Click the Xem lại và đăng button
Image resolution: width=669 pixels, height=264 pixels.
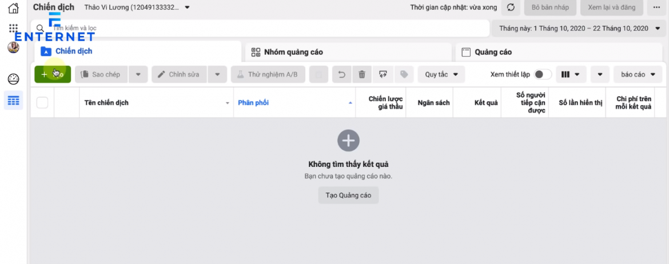click(x=611, y=7)
